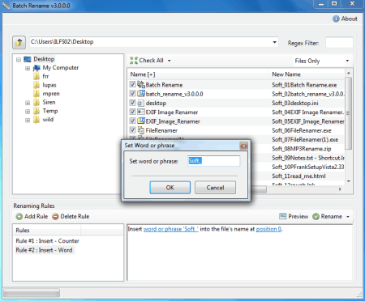Close the Set Word or phrase dialog

[x=243, y=146]
